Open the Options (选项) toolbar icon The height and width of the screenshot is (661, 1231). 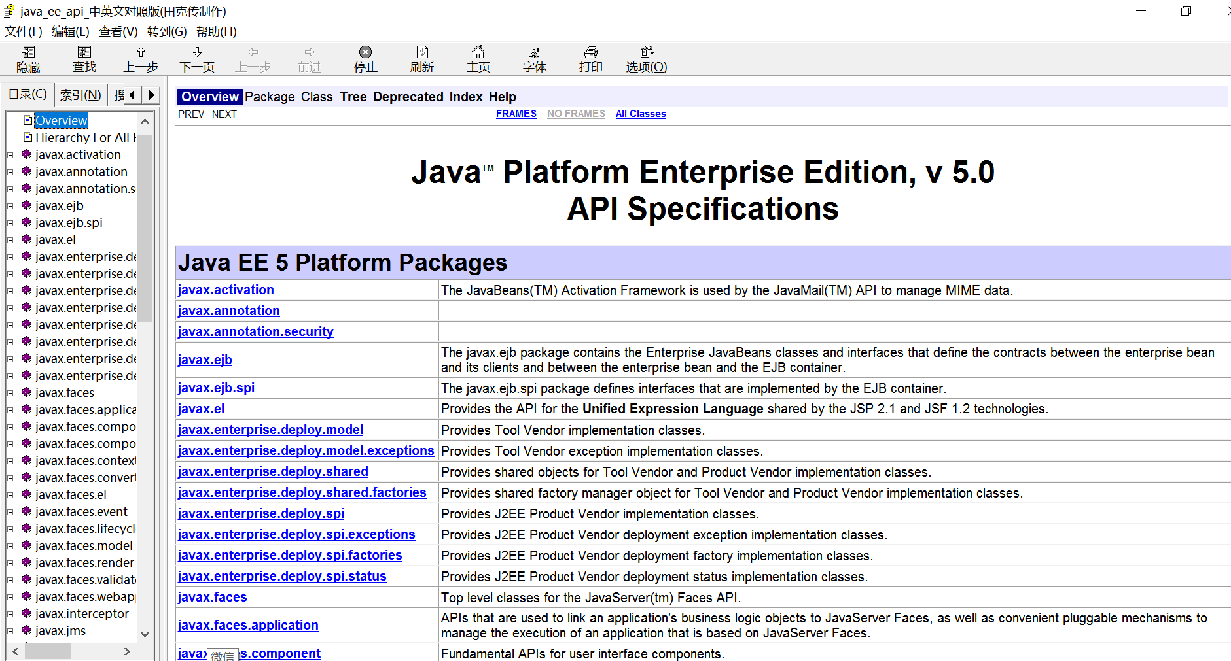(x=647, y=52)
